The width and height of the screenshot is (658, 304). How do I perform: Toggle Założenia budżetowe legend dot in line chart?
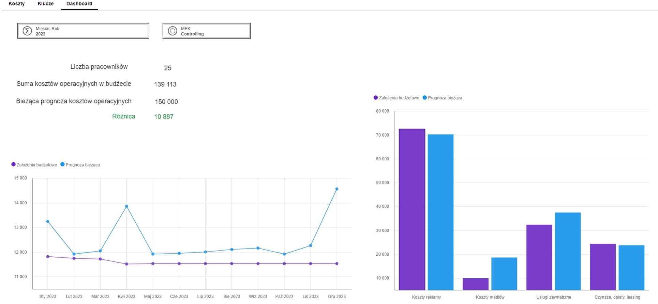pyautogui.click(x=14, y=164)
